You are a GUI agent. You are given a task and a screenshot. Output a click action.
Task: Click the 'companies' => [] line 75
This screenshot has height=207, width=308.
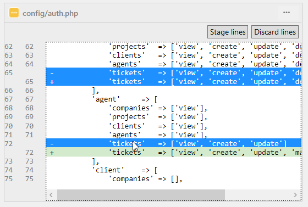pyautogui.click(x=173, y=179)
